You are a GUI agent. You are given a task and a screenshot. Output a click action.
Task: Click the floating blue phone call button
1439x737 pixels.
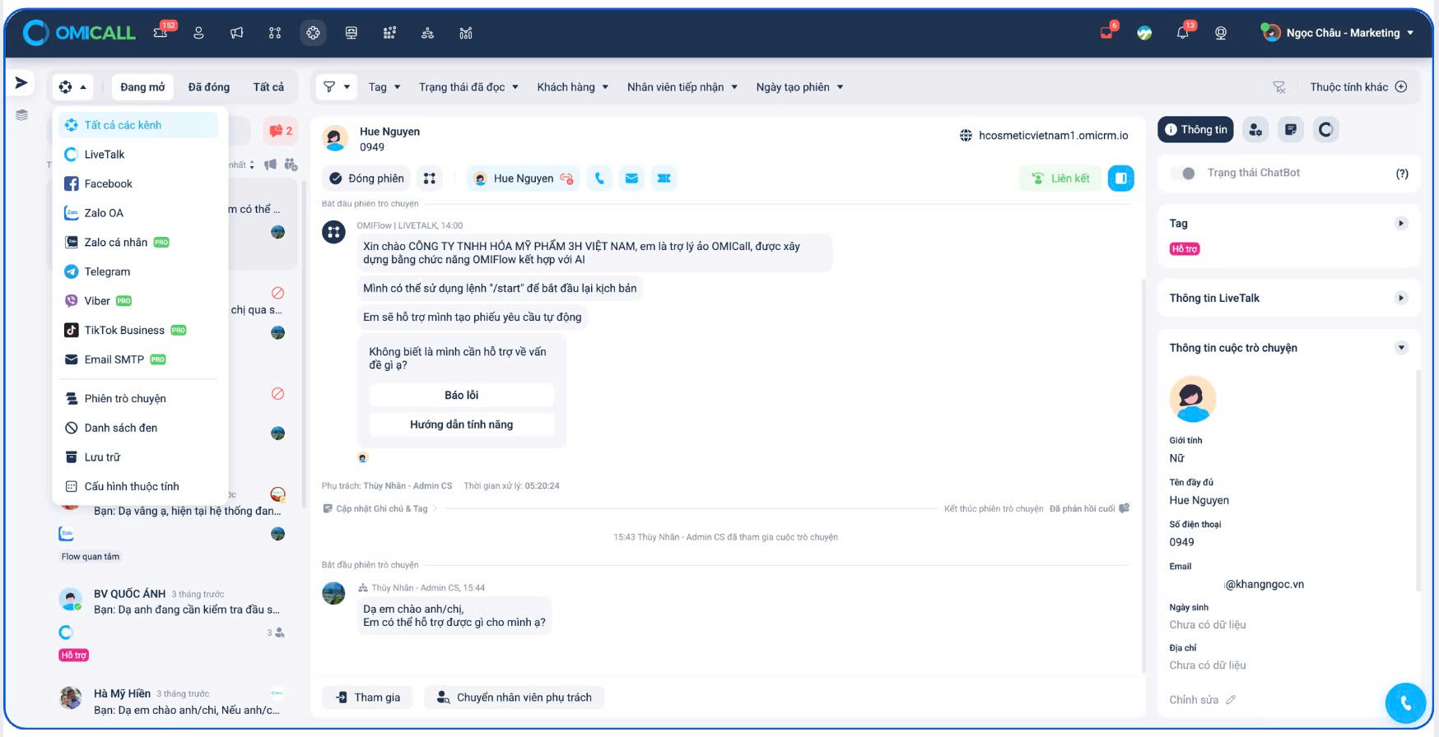tap(1405, 702)
